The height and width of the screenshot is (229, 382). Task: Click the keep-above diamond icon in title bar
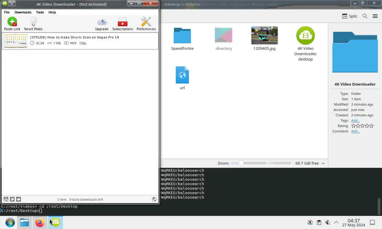coord(12,3)
